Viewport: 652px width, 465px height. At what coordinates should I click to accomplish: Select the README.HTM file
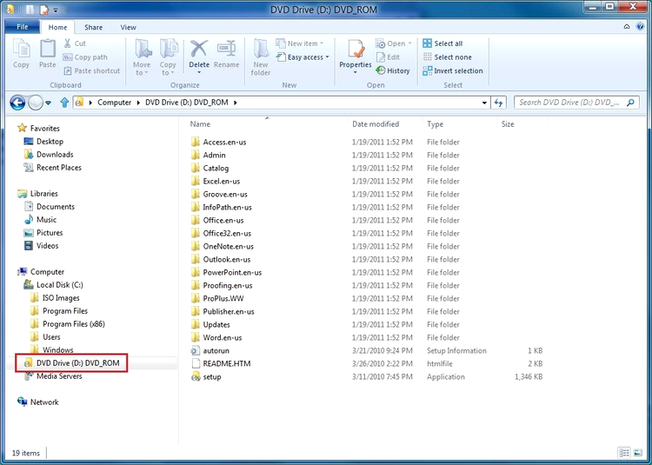point(221,363)
